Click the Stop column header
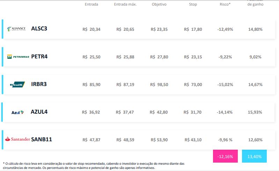Image resolution: width=279 pixels, height=171 pixels. 193,4
